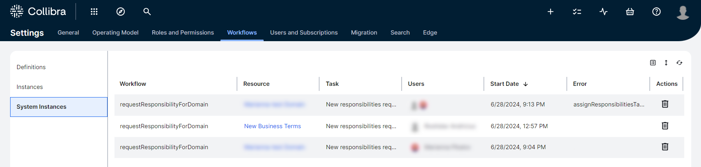Image resolution: width=701 pixels, height=167 pixels.
Task: Click the plus create icon
Action: tap(550, 12)
